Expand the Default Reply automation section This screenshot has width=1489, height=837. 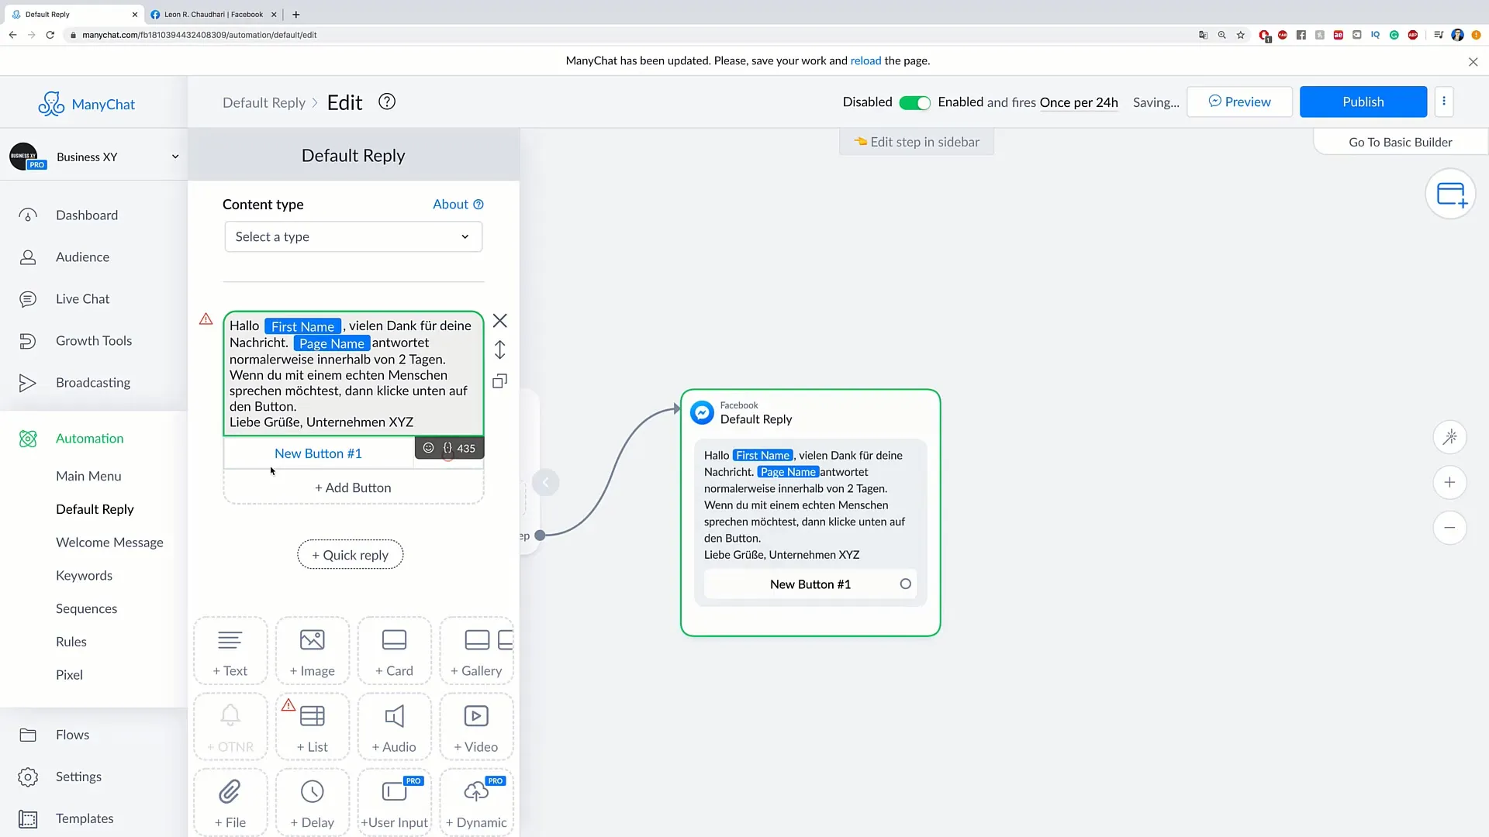tap(94, 508)
